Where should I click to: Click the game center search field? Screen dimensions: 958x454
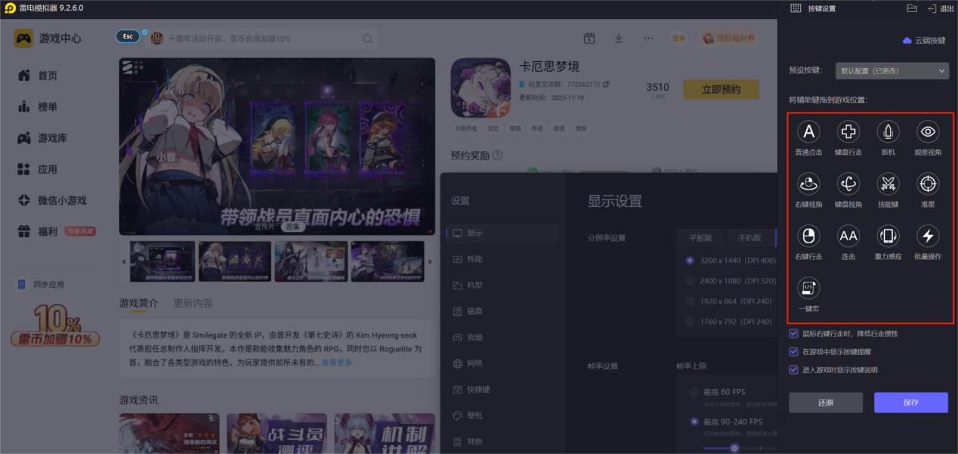262,39
